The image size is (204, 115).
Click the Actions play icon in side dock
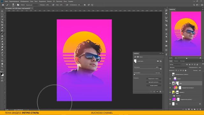pyautogui.click(x=166, y=13)
